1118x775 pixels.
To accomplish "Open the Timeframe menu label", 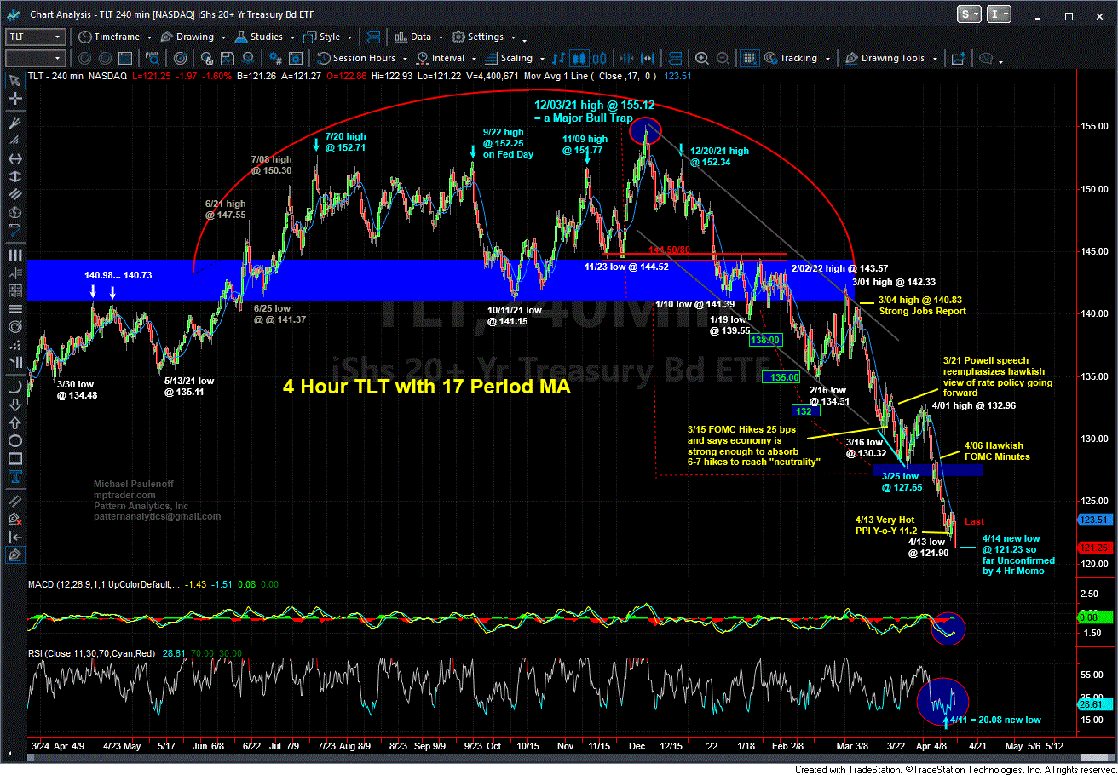I will (117, 37).
